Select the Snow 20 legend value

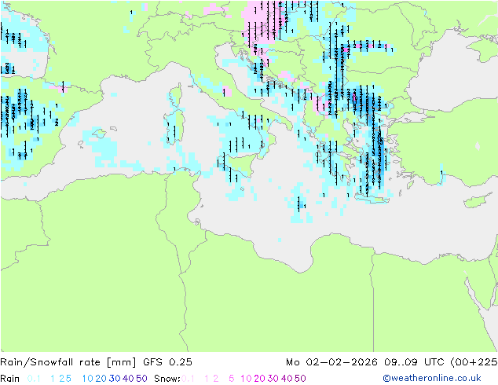(x=259, y=379)
